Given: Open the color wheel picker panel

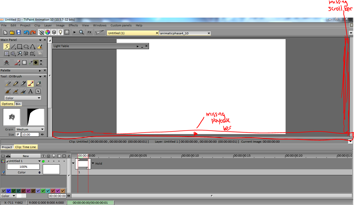Looking at the screenshot, I should [x=47, y=32].
